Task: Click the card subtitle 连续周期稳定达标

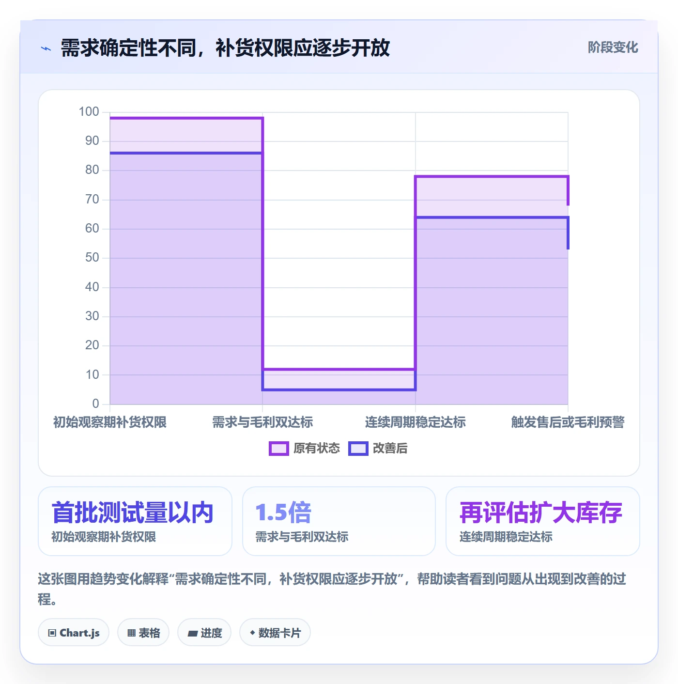Action: pos(506,537)
